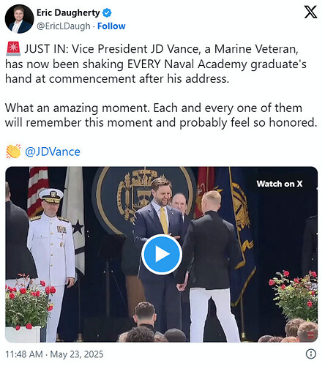The height and width of the screenshot is (366, 325).
Task: Open the Eric Daugherty display name
Action: [x=68, y=12]
